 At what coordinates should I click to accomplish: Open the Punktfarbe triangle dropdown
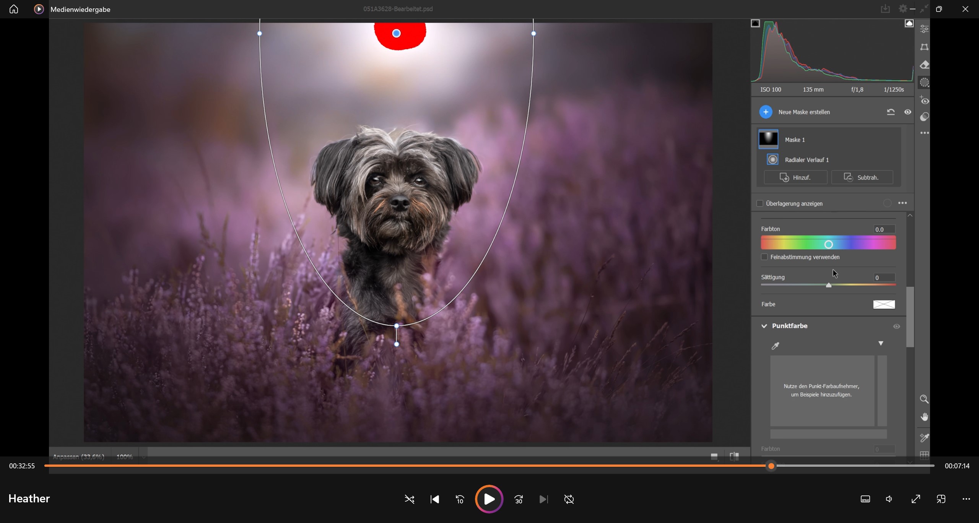coord(881,343)
